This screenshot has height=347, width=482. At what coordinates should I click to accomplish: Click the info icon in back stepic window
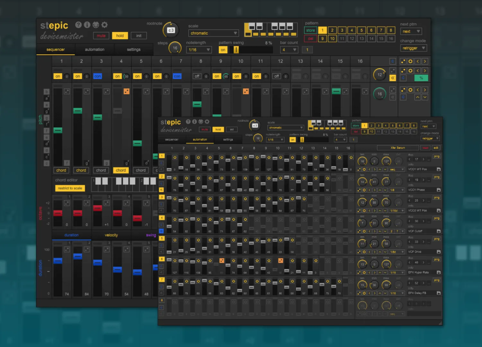pos(87,25)
